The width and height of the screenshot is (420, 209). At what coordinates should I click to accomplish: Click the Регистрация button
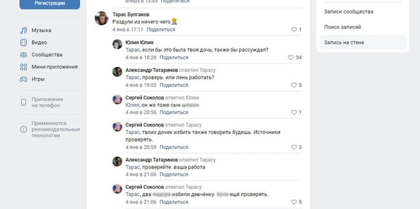point(50,3)
